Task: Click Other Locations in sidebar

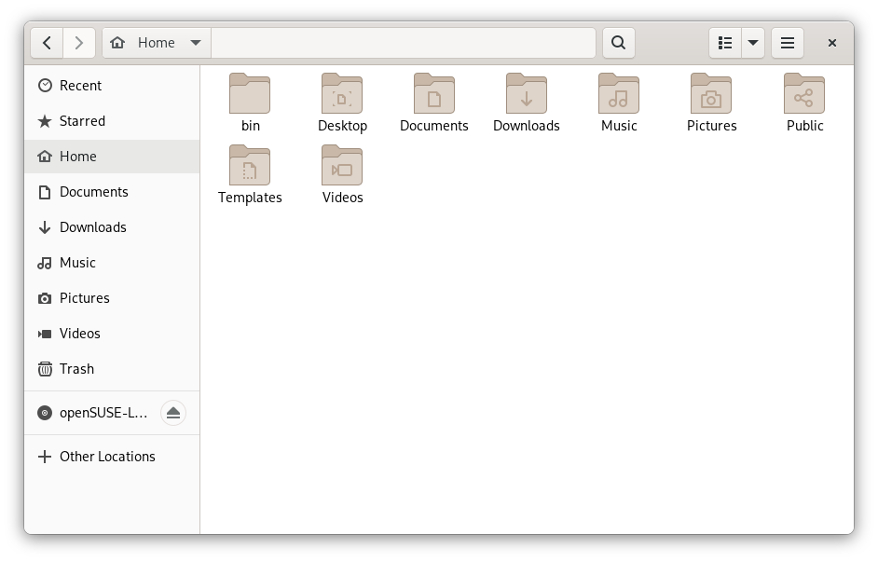Action: pos(107,457)
